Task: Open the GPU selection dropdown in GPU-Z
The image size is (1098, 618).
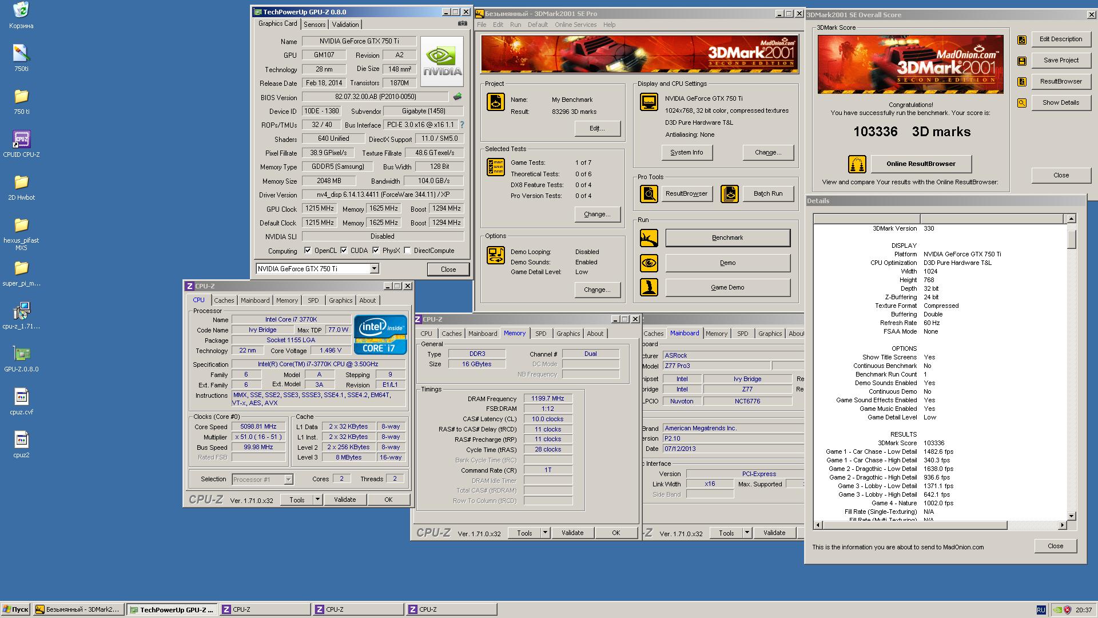Action: tap(374, 269)
